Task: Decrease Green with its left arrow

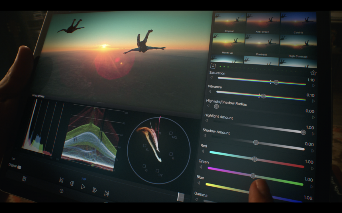Action: pyautogui.click(x=201, y=167)
